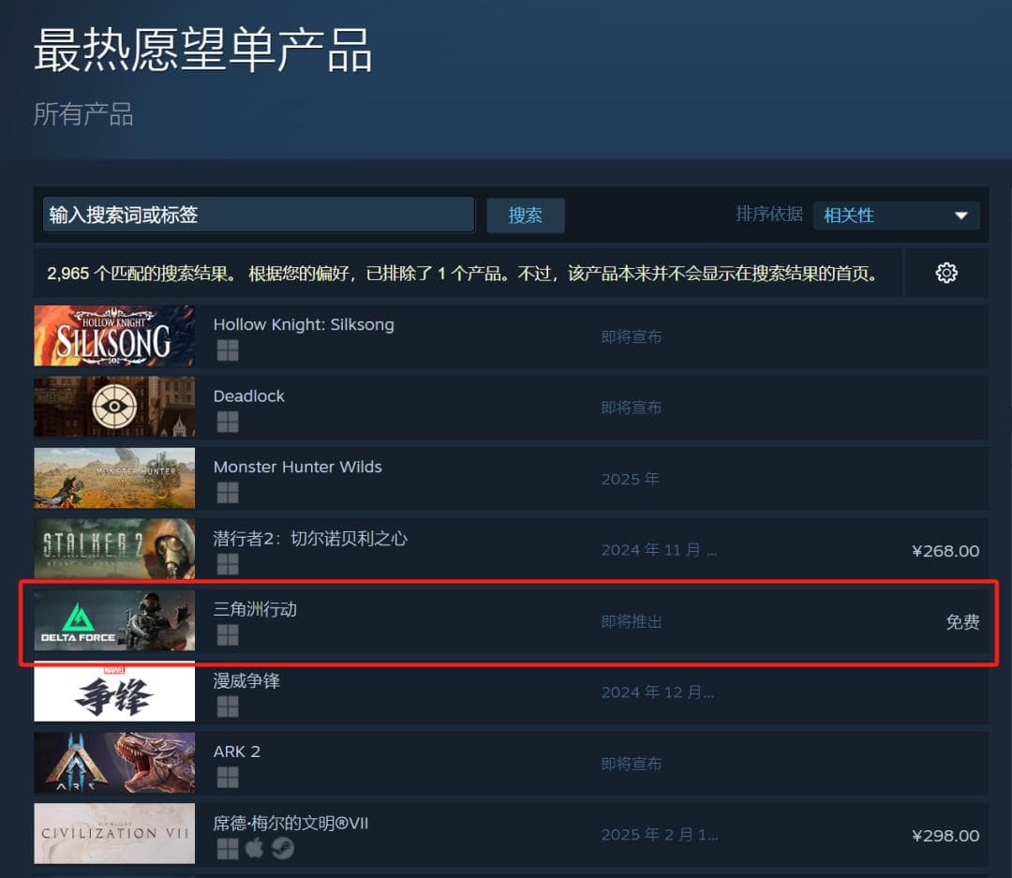The image size is (1012, 878).
Task: Click Windows icon under 漫威争锋
Action: pyautogui.click(x=228, y=707)
